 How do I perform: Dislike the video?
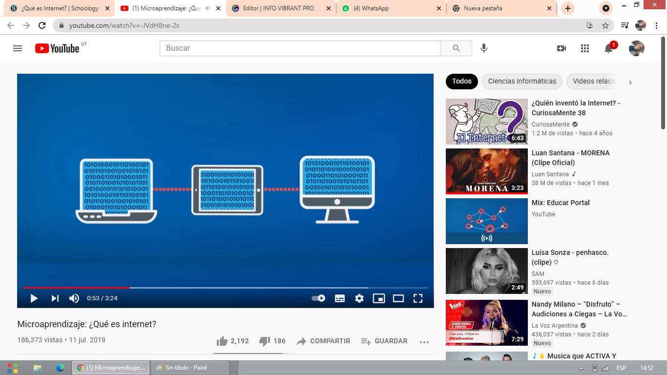(272, 341)
